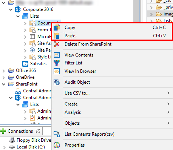Click the OneDrive folder icon
The height and width of the screenshot is (150, 173).
(11, 77)
